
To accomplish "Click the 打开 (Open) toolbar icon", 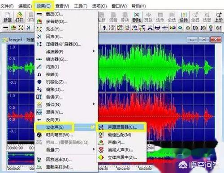I will point(19,17).
